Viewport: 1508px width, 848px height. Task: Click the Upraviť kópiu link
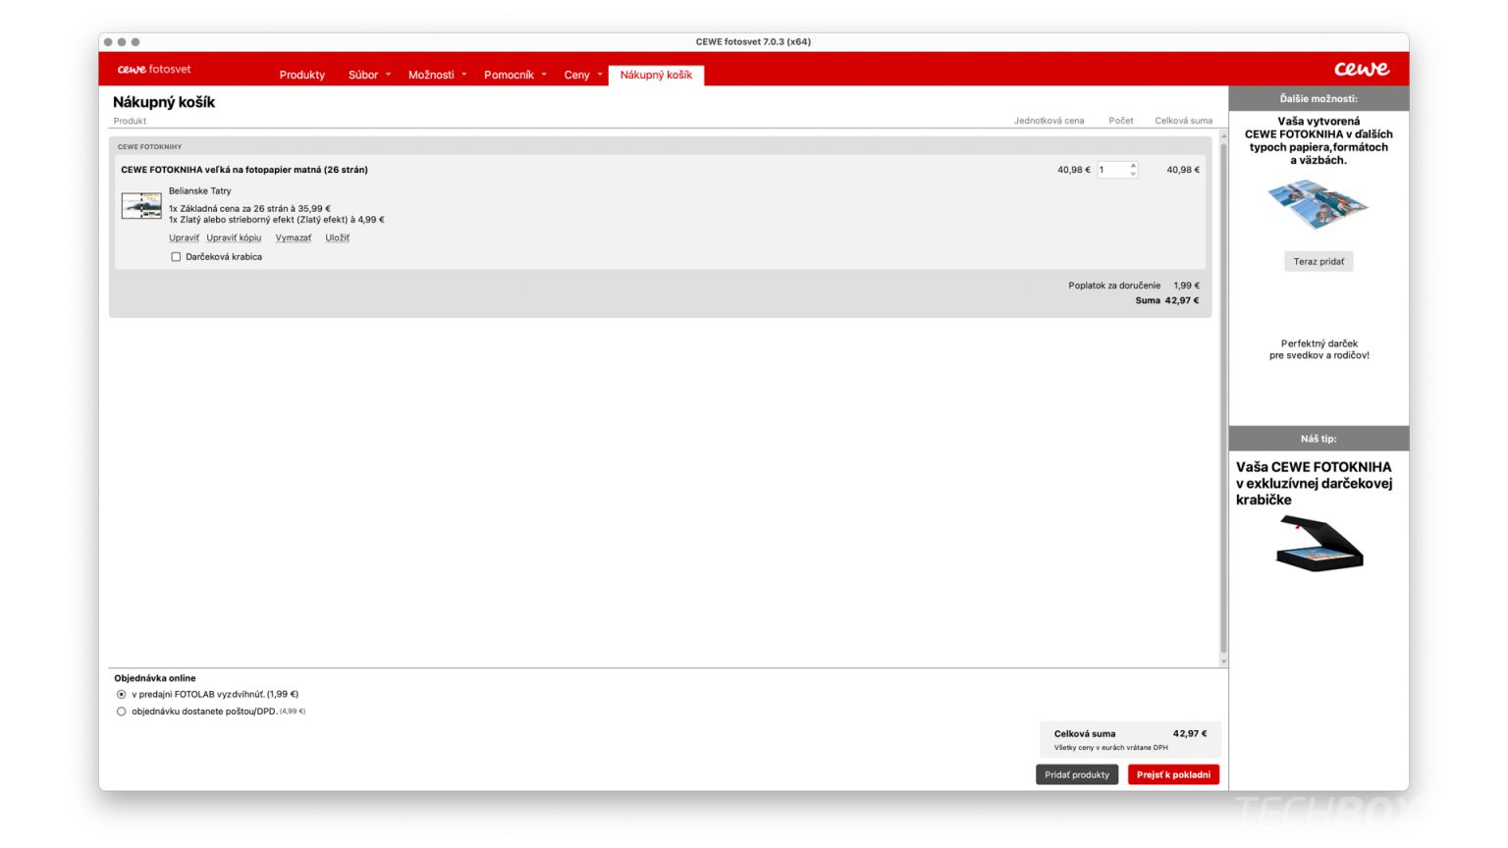(x=234, y=238)
